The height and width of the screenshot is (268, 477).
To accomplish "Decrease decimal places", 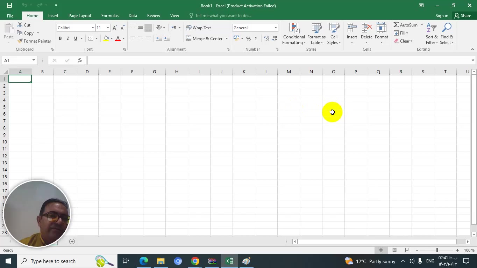I will [274, 38].
